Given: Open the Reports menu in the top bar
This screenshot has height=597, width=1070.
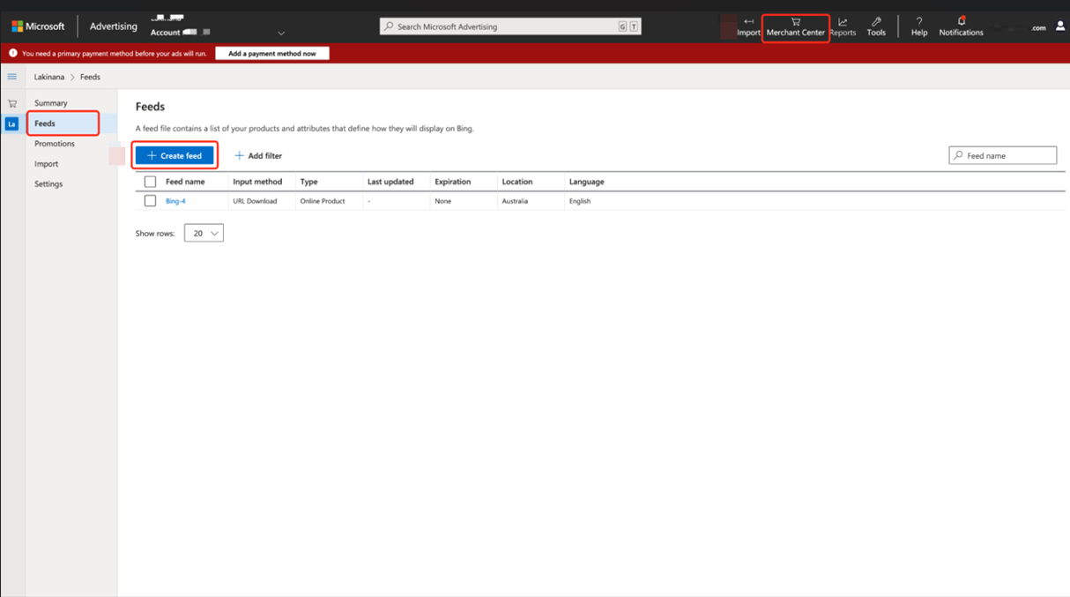Looking at the screenshot, I should (843, 27).
